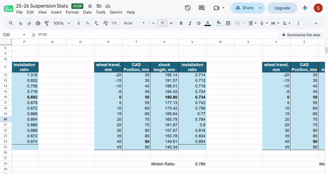
Task: Toggle bold formatting
Action: point(181,23)
